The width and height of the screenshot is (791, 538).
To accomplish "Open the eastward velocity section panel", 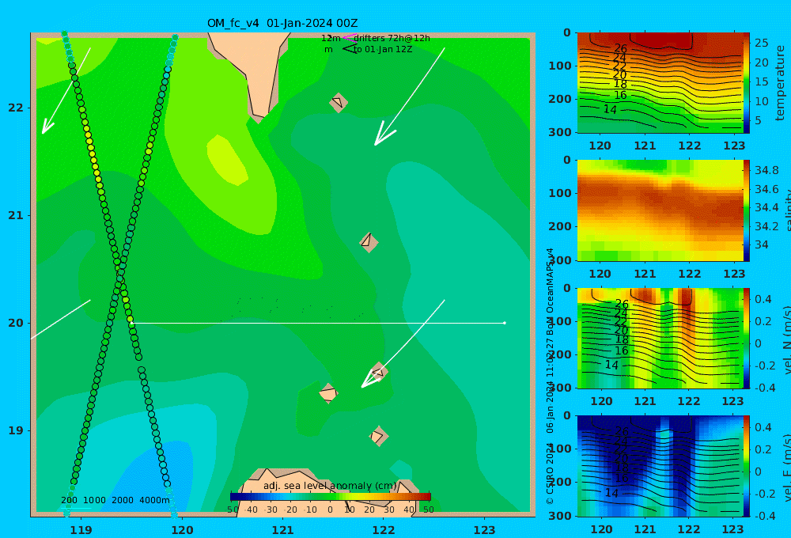I will [660, 466].
